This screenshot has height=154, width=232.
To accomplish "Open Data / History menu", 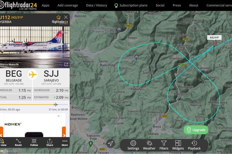I will pyautogui.click(x=96, y=5).
